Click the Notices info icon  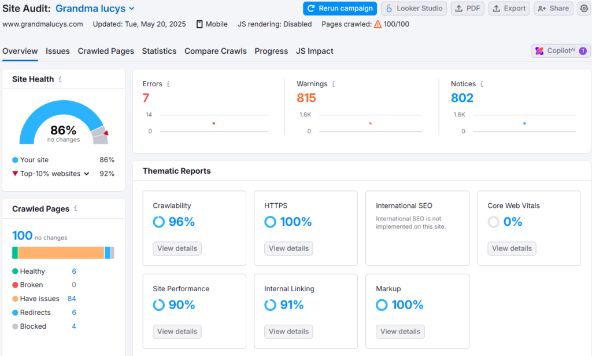tap(482, 84)
